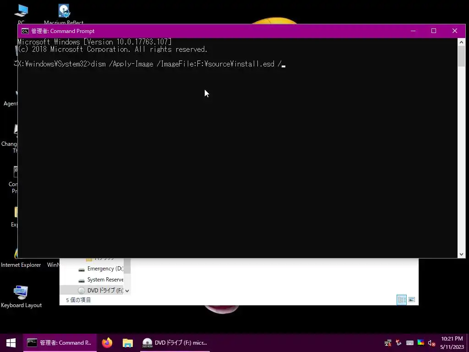This screenshot has height=352, width=469.
Task: Maximize the Command Prompt window
Action: [x=434, y=31]
